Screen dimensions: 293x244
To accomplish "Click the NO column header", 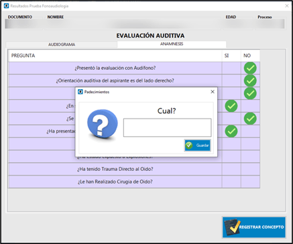I will 250,56.
